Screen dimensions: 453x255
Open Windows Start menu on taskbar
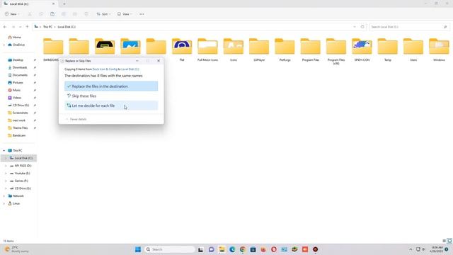pyautogui.click(x=138, y=249)
